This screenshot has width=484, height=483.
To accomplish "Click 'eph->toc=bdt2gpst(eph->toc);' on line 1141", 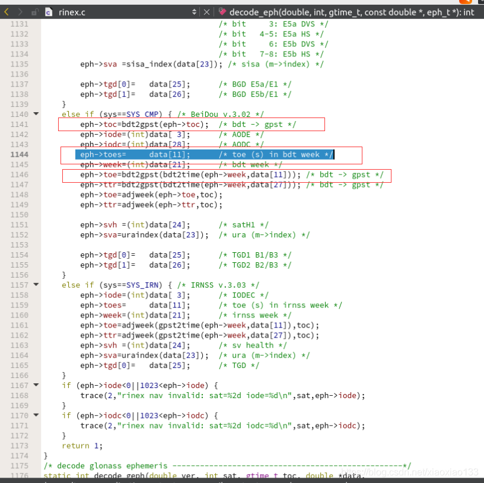I will point(145,125).
